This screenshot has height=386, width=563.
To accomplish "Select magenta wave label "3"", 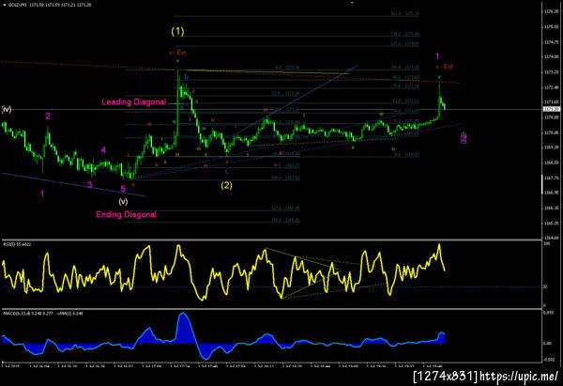I will tap(90, 185).
